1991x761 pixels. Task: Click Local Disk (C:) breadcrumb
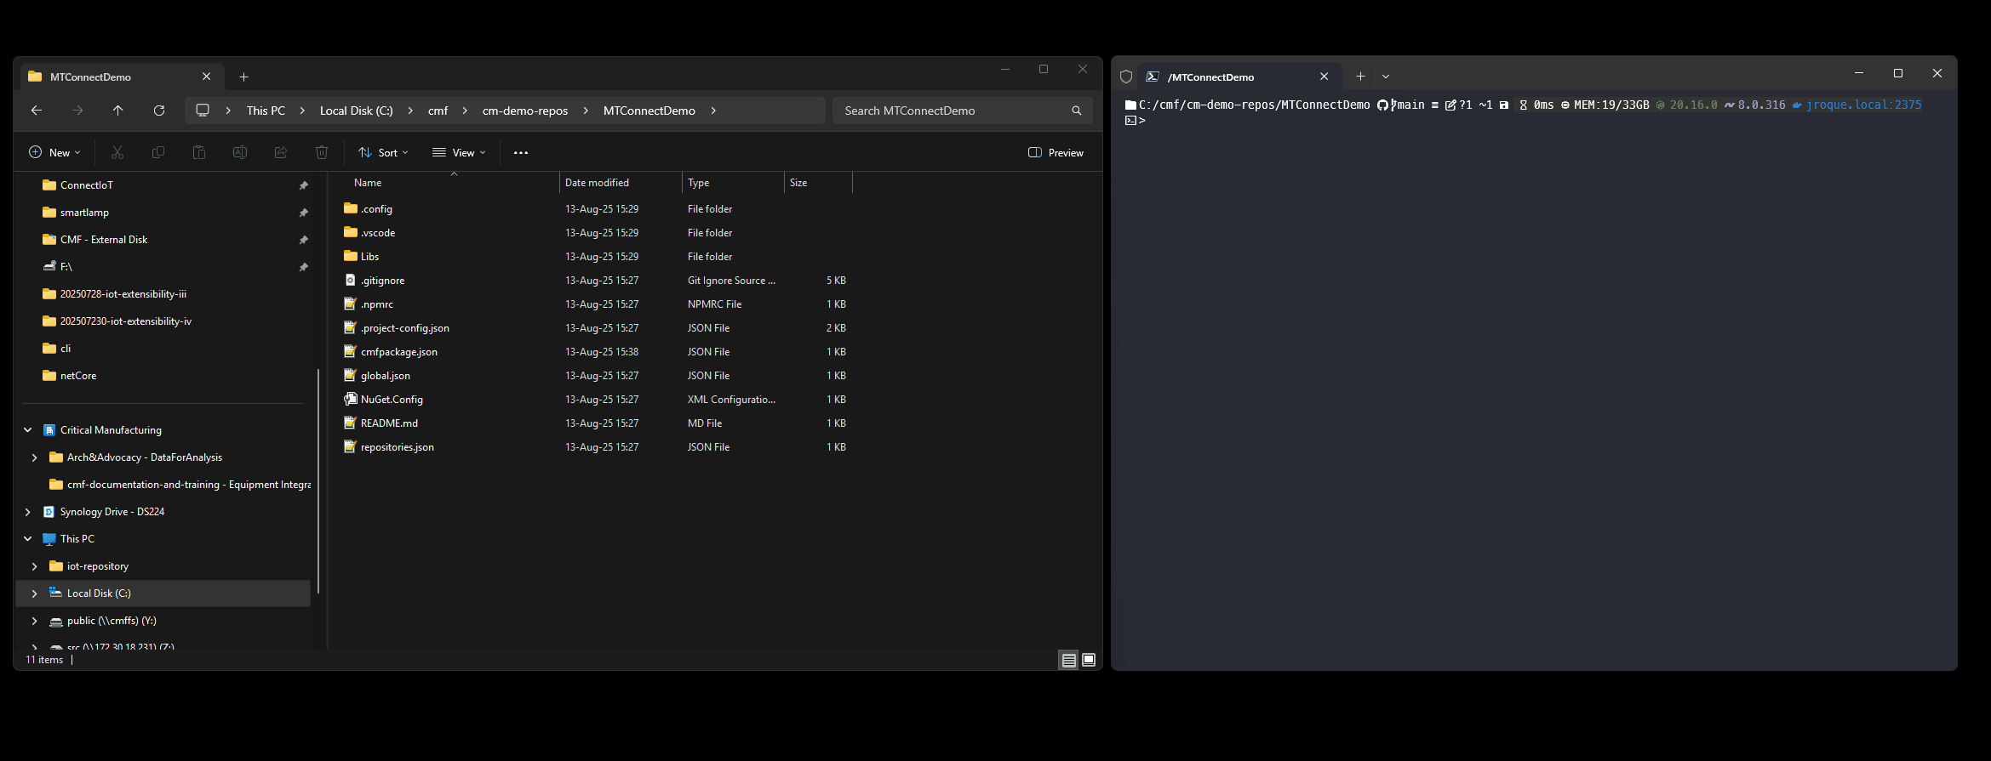click(356, 111)
